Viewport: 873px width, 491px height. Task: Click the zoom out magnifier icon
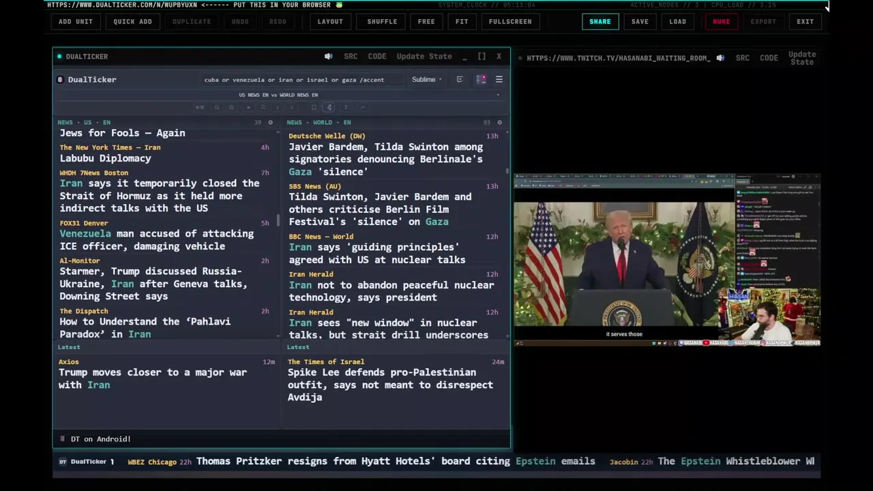pyautogui.click(x=217, y=107)
